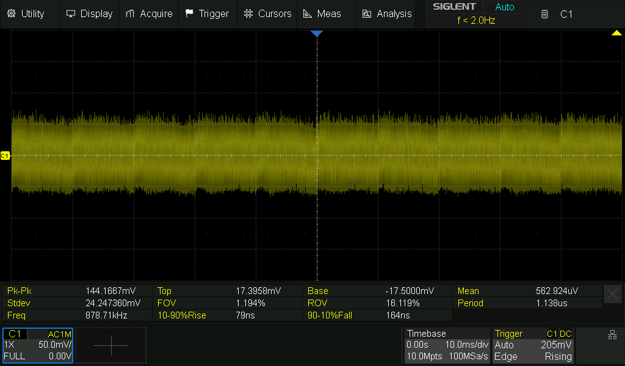The height and width of the screenshot is (366, 625).
Task: Select the Mean measurement label
Action: click(x=468, y=291)
